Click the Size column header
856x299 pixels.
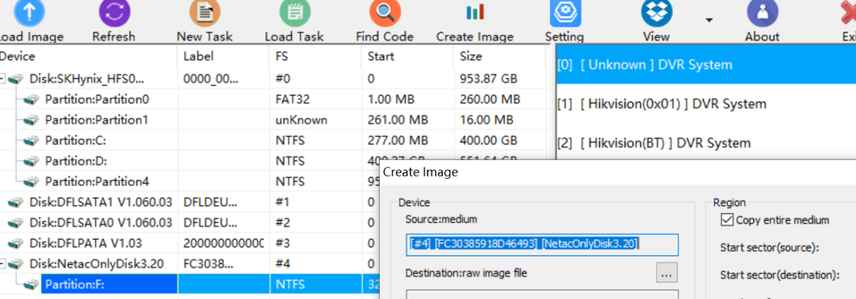(x=471, y=57)
